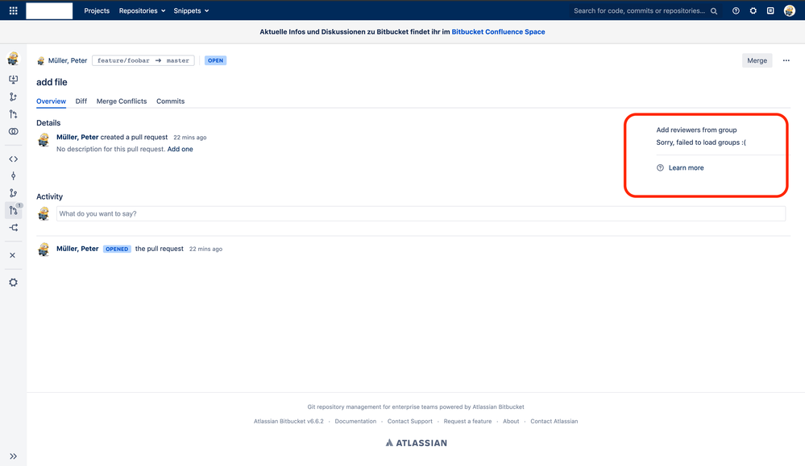This screenshot has width=805, height=466.
Task: Open the About footer link
Action: click(511, 422)
